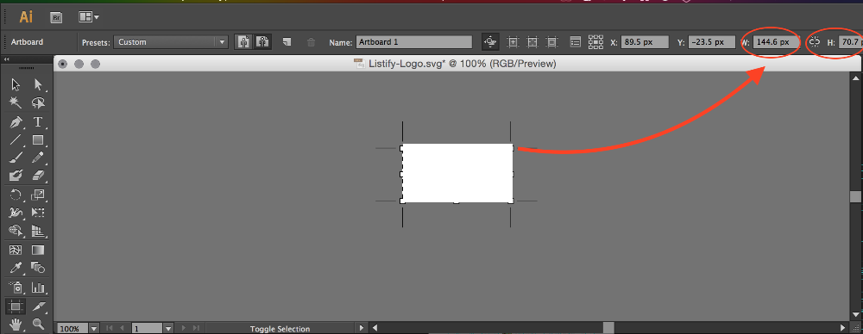
Task: Select the Width/Warp tool
Action: tap(16, 212)
